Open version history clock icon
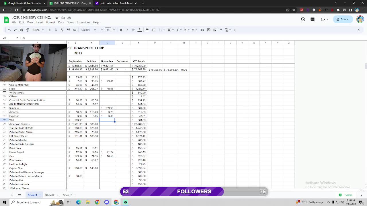The width and height of the screenshot is (367, 206). (303, 19)
